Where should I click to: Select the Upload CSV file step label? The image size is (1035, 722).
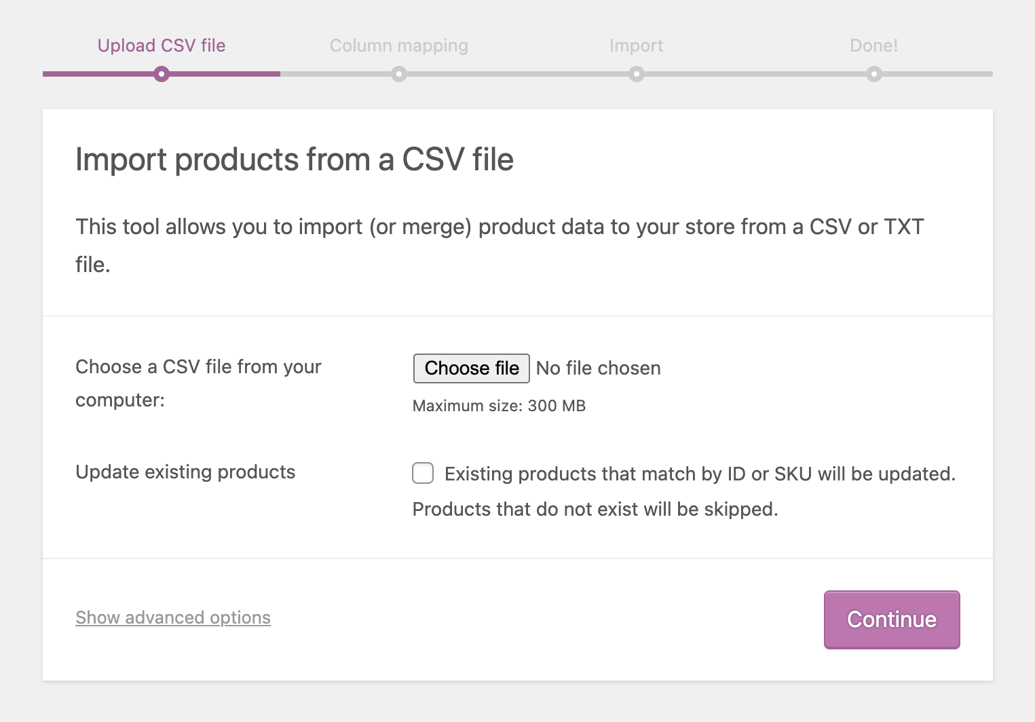(x=161, y=45)
